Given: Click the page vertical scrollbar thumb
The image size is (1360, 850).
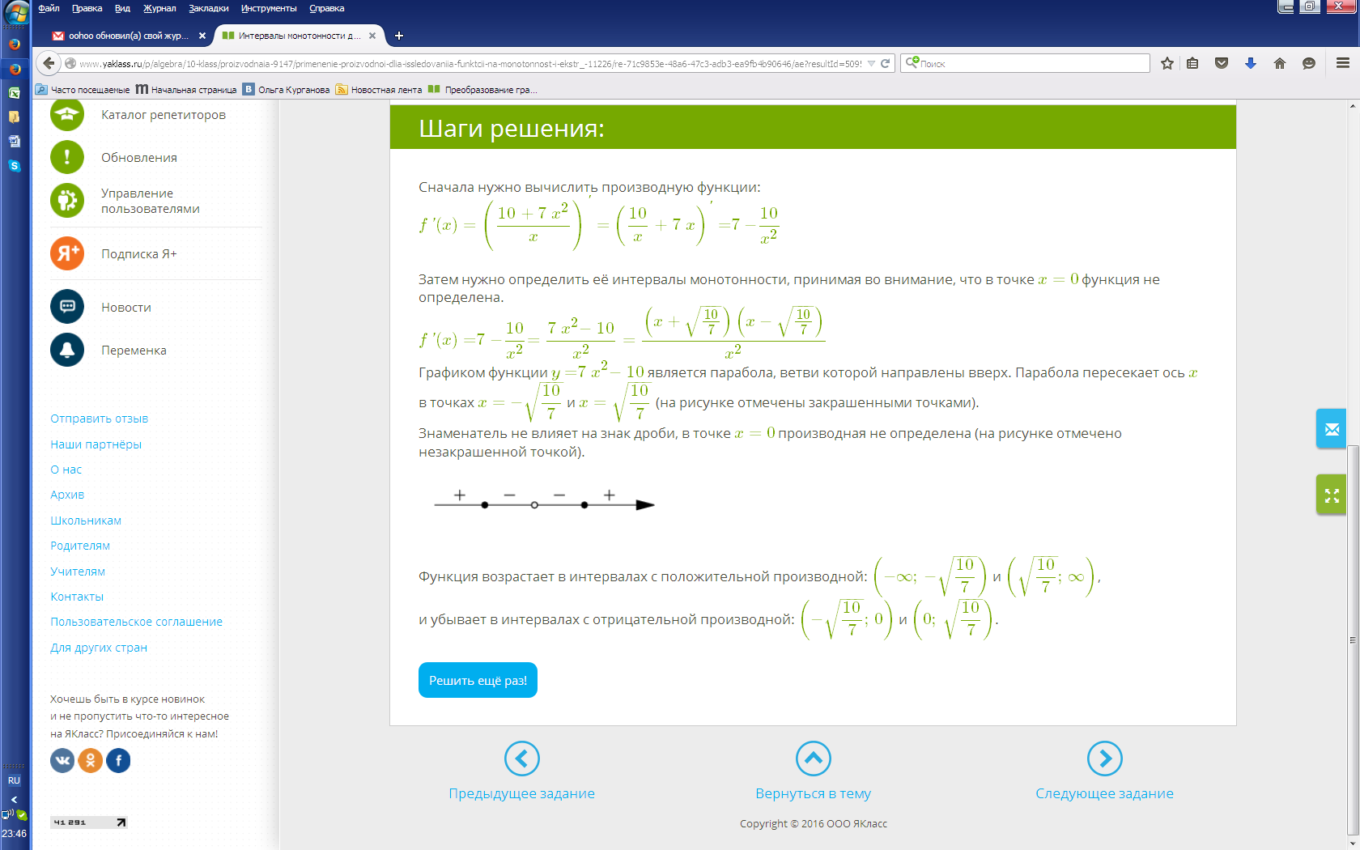Looking at the screenshot, I should click(x=1353, y=640).
